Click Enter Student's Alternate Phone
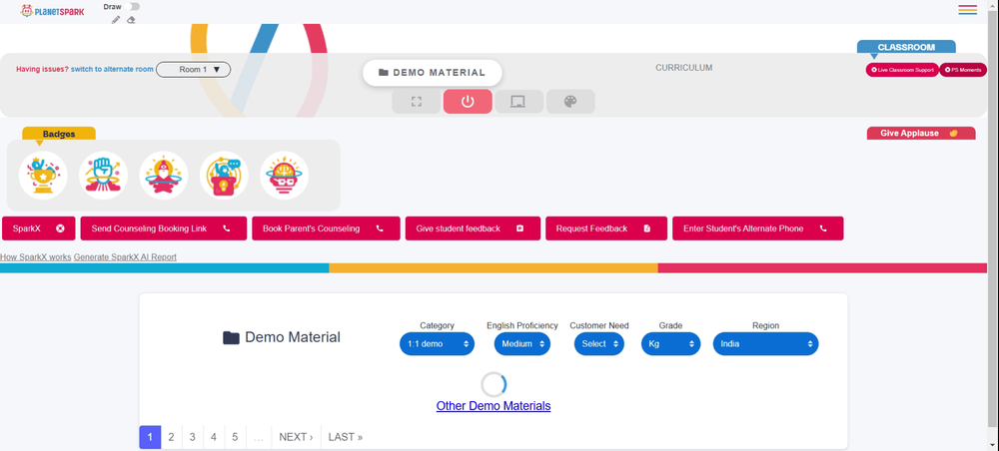This screenshot has height=451, width=999. 758,228
